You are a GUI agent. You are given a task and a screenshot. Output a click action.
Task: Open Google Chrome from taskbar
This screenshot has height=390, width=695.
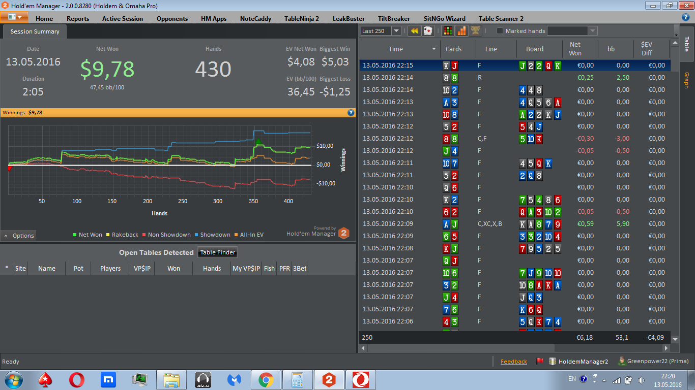click(266, 379)
